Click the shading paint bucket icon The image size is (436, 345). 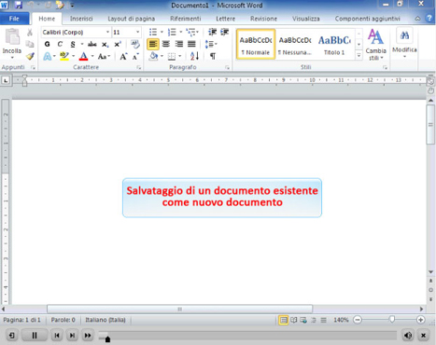click(x=153, y=56)
